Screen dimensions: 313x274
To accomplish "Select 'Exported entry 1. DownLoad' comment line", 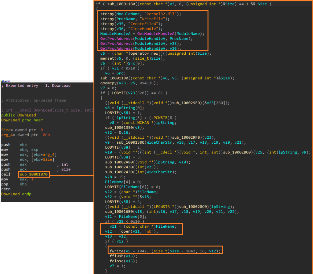I will point(36,86).
